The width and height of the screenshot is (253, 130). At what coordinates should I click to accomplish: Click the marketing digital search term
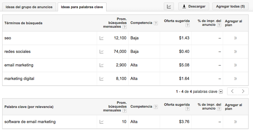pos(19,79)
